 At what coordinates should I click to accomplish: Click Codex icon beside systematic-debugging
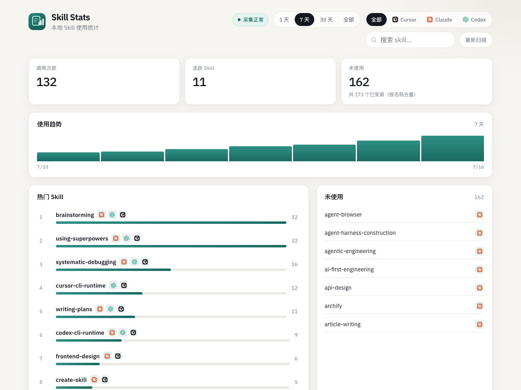point(135,262)
